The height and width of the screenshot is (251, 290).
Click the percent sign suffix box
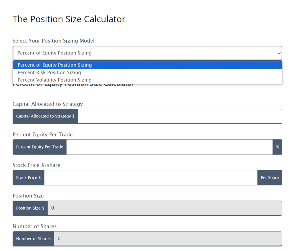point(277,147)
